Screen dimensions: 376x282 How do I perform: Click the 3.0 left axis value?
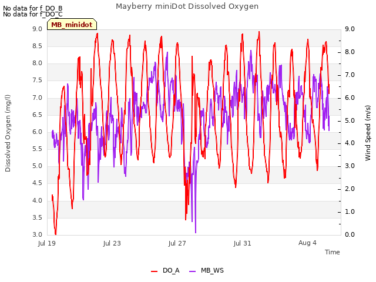[x=38, y=234]
